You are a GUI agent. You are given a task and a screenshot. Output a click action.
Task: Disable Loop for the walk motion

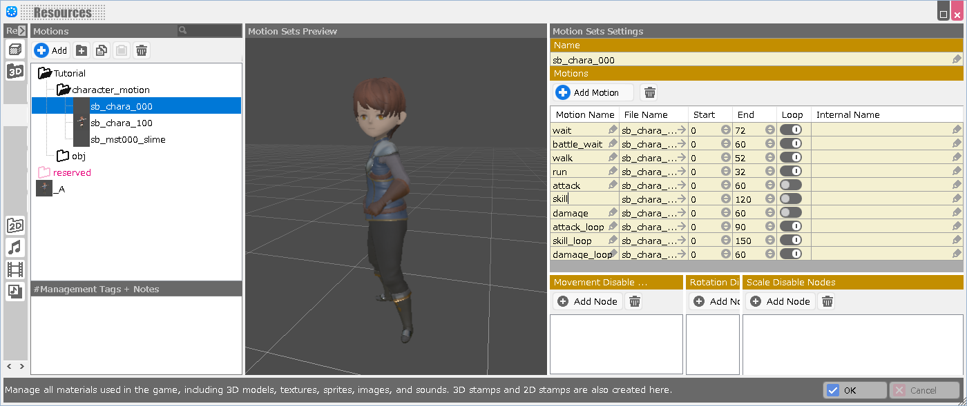pyautogui.click(x=790, y=157)
